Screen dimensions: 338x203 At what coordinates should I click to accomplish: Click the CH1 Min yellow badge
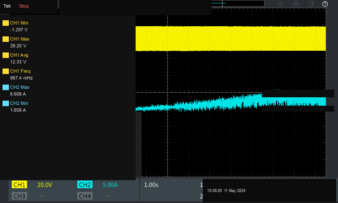5,23
